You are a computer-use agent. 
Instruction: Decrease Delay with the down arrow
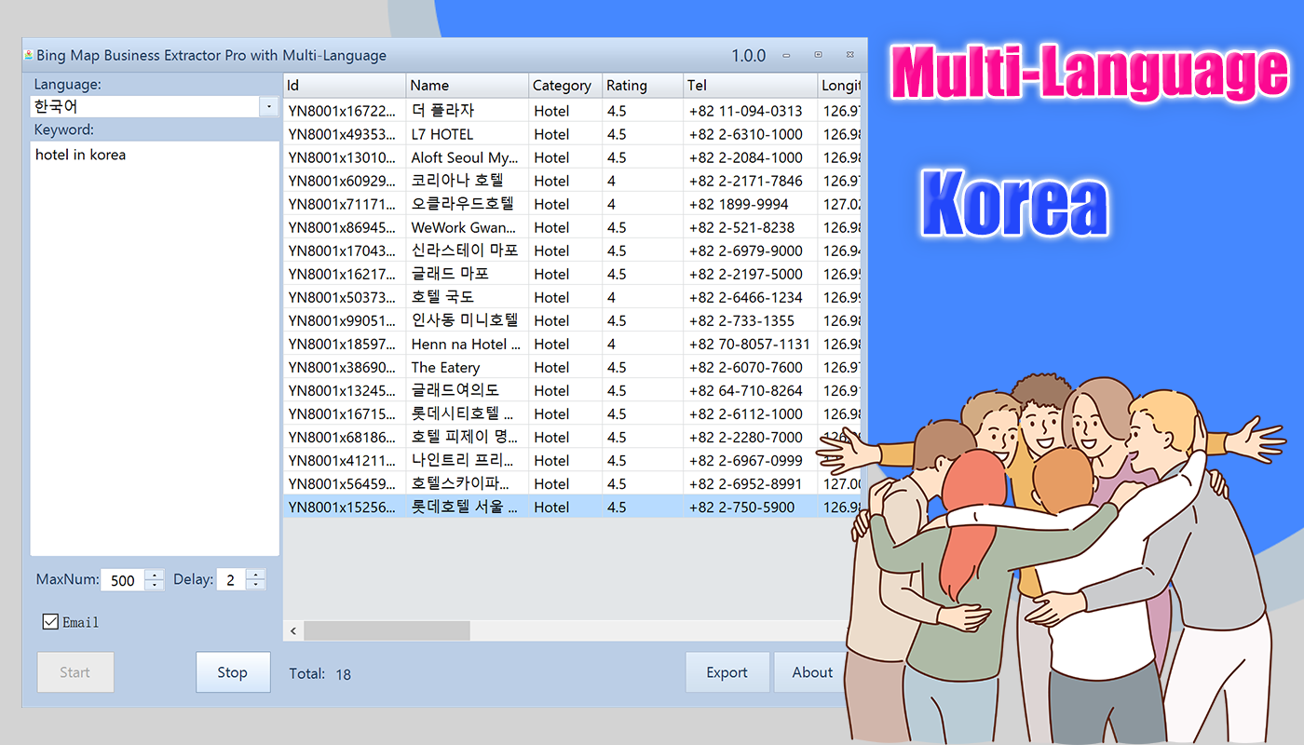click(255, 586)
